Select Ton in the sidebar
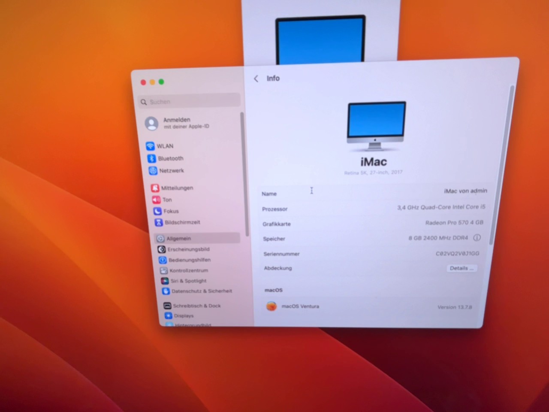This screenshot has height=412, width=549. (x=167, y=200)
